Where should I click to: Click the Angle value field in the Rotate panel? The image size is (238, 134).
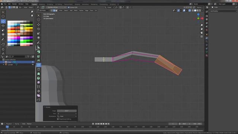coord(67,111)
